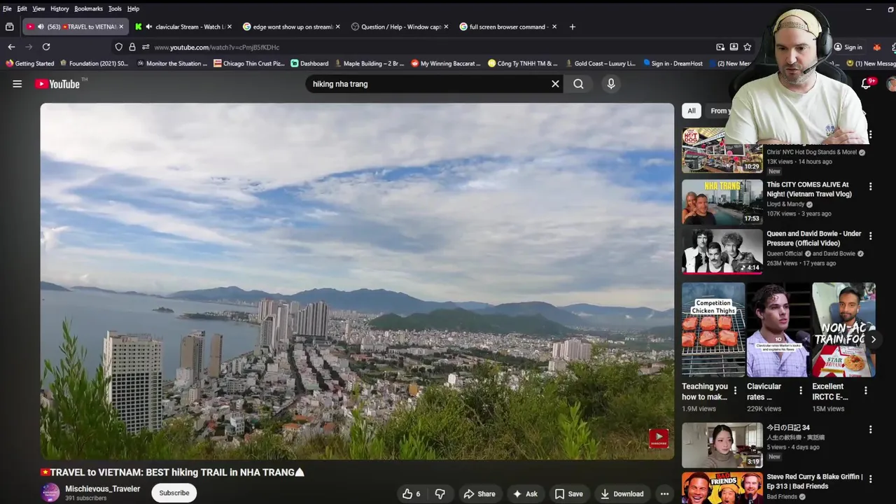This screenshot has width=896, height=504.
Task: Subscribe to Mischievous_Traveler
Action: tap(174, 493)
